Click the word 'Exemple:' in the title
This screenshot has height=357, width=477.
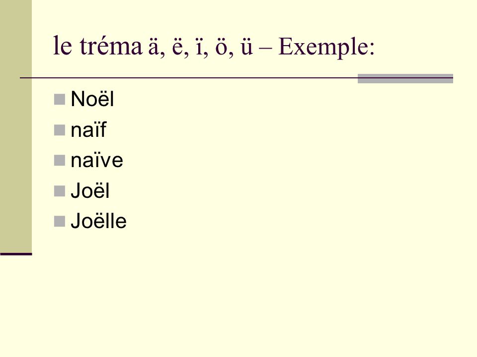click(326, 48)
